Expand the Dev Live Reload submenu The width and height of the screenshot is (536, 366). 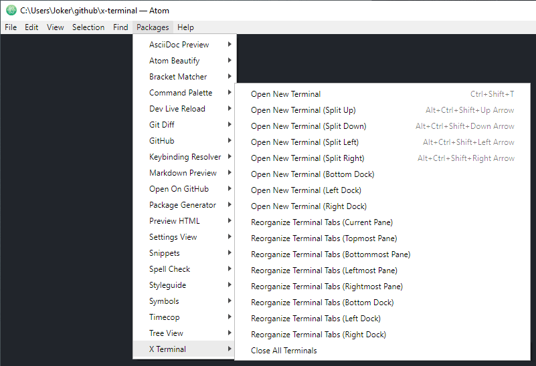[184, 108]
